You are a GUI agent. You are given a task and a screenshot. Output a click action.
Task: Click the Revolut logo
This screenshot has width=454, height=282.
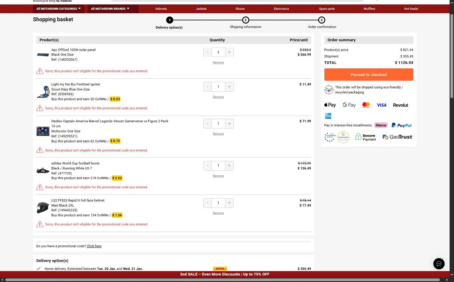(x=400, y=105)
